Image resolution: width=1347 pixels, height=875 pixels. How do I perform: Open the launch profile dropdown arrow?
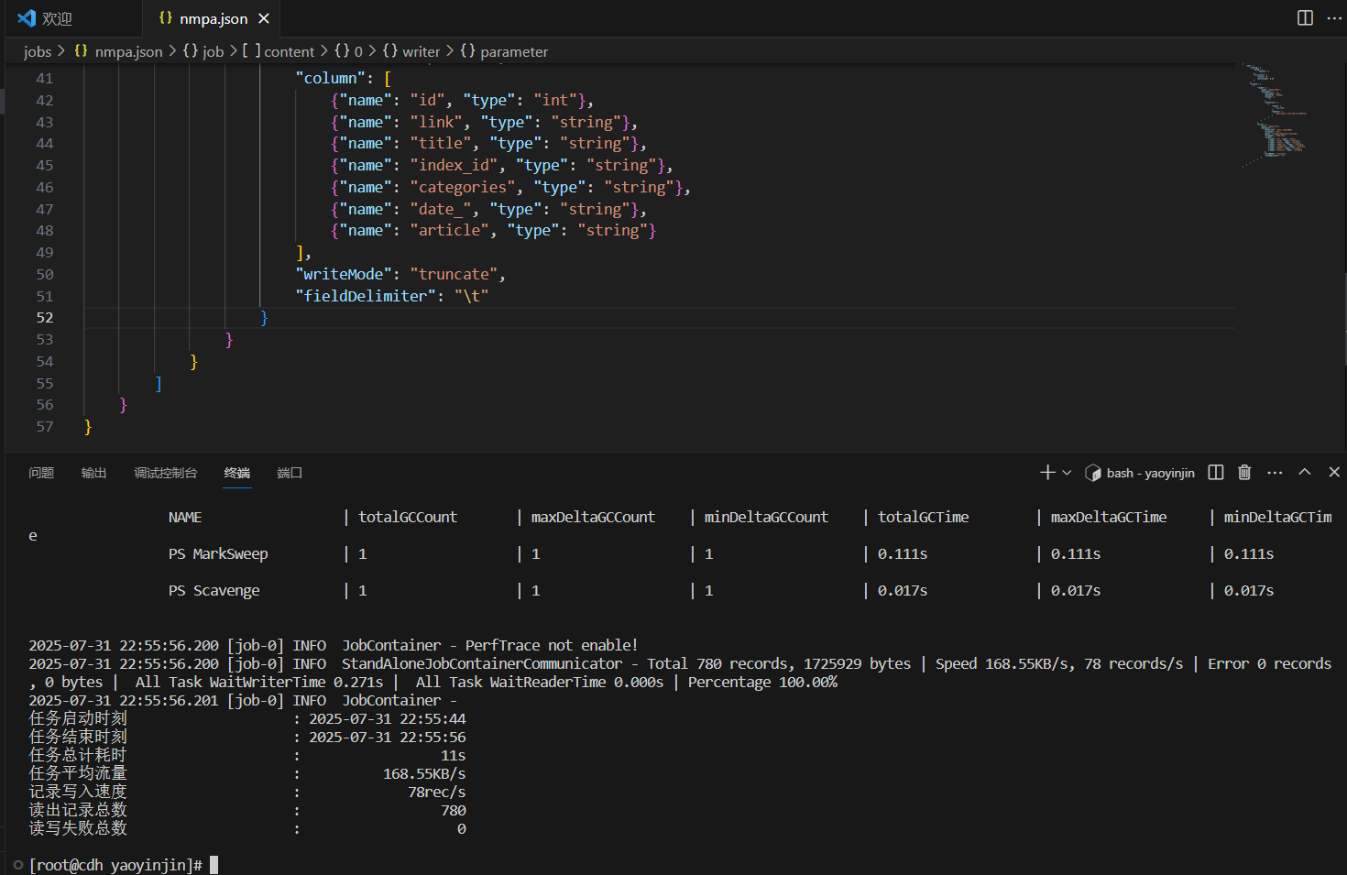[x=1067, y=473]
